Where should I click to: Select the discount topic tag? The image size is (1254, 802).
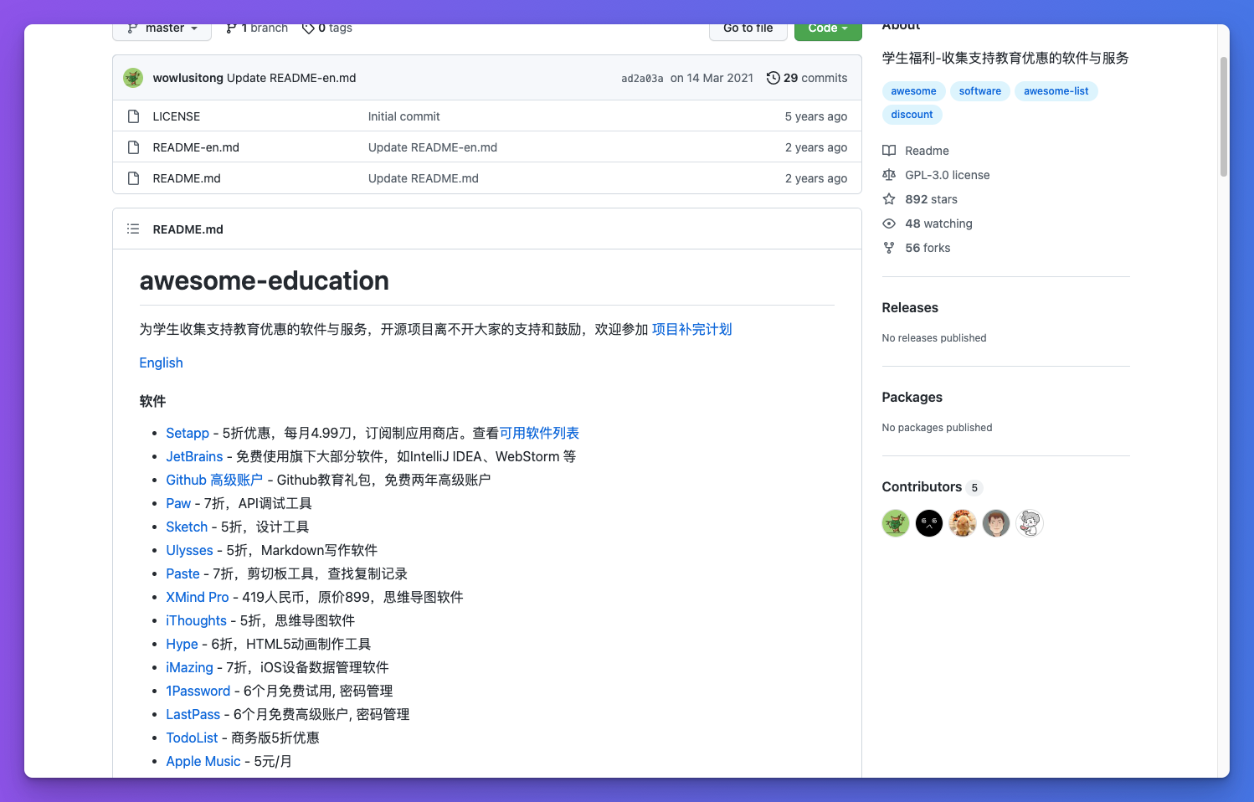(912, 115)
